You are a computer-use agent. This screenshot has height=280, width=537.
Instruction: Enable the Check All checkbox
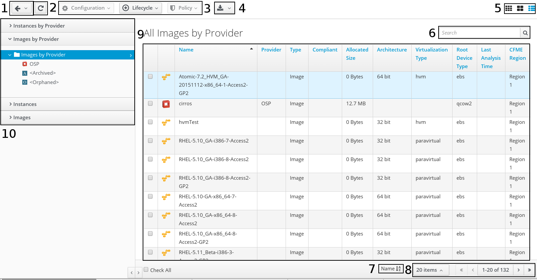coord(146,270)
